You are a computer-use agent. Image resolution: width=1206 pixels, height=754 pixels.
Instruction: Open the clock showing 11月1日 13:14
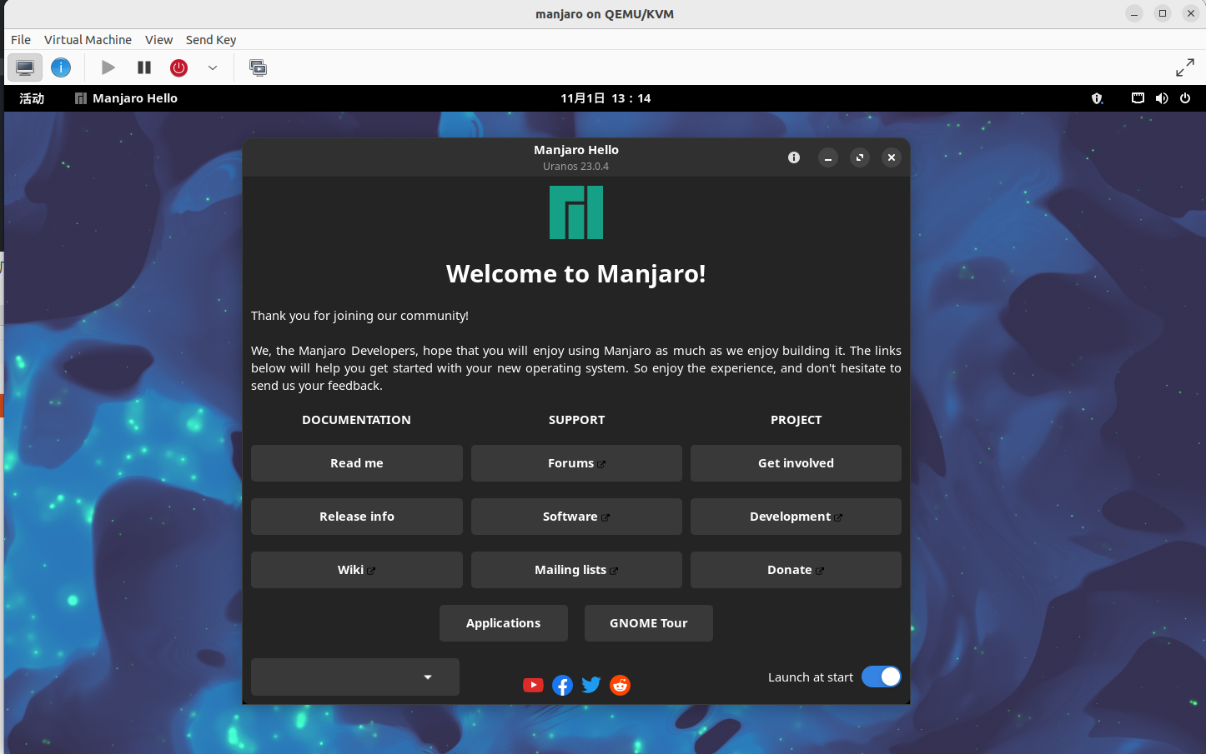click(606, 98)
